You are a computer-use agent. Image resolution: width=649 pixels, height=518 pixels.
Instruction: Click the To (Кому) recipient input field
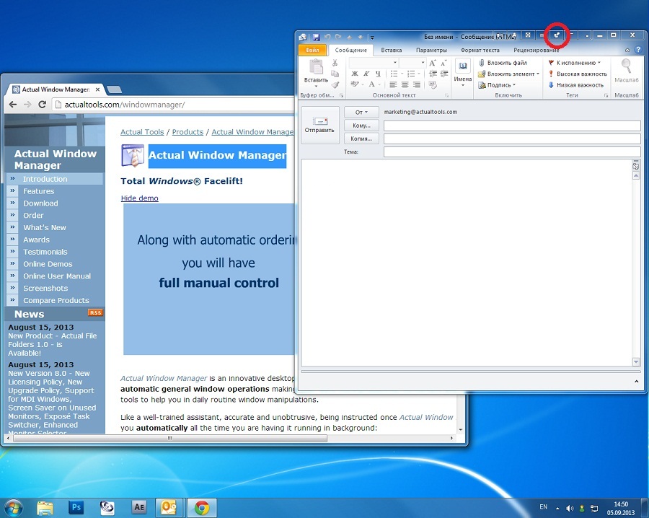(x=512, y=126)
